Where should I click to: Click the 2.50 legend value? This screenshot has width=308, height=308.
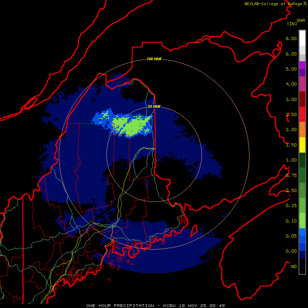(291, 115)
